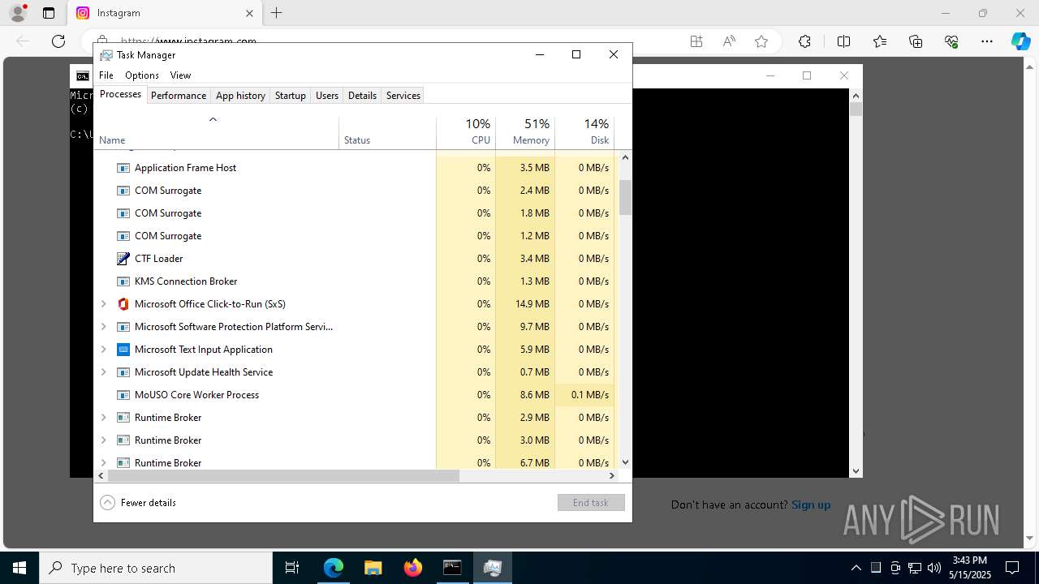
Task: Open the Windows Start menu
Action: click(x=19, y=568)
